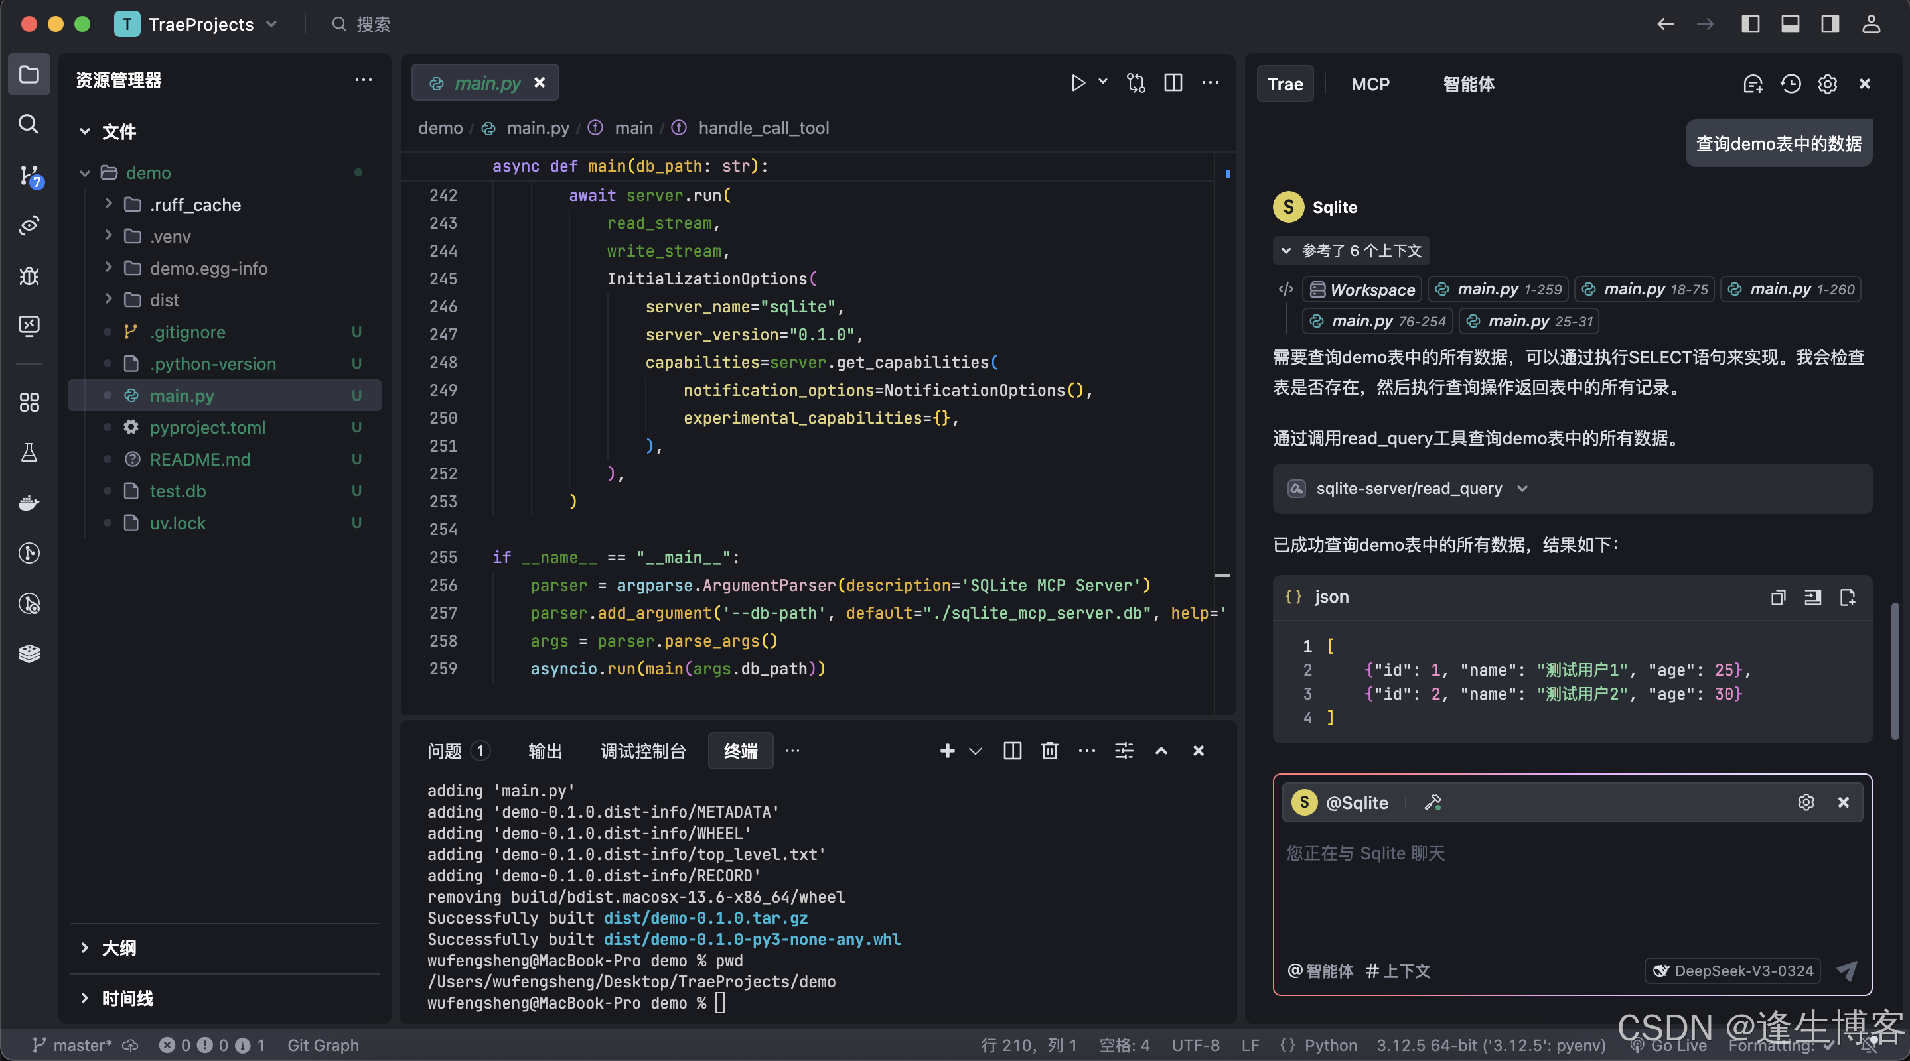Toggle the bottom panel layout button
The image size is (1910, 1061).
pyautogui.click(x=1791, y=24)
